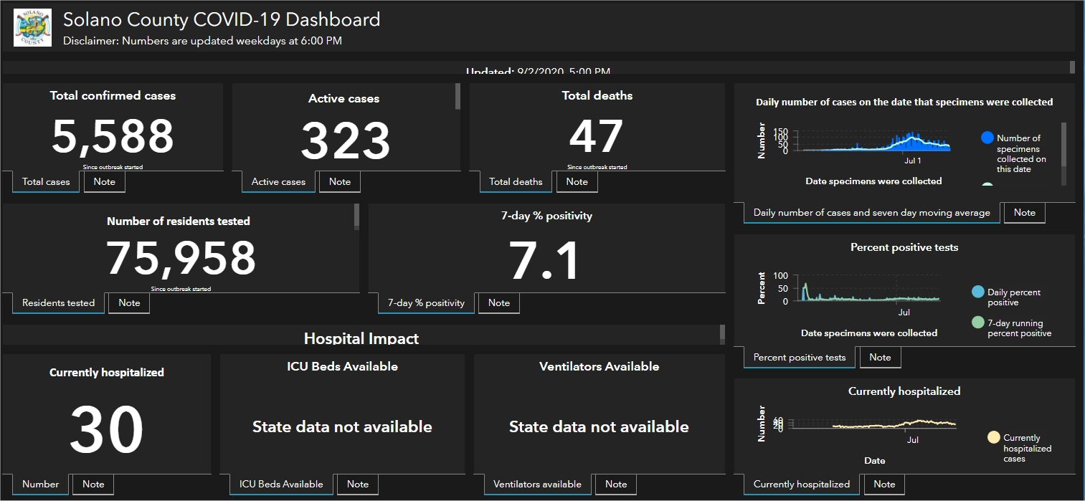Toggle the 'Currently hospitalized cases' legend dot
The width and height of the screenshot is (1085, 501).
(993, 438)
